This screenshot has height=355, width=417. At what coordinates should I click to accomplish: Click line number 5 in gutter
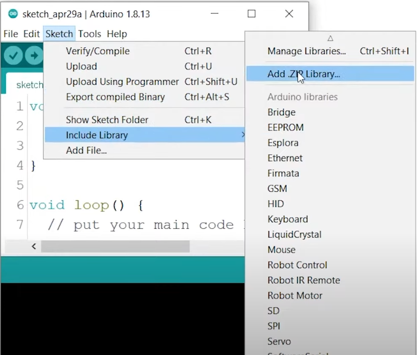pos(20,185)
